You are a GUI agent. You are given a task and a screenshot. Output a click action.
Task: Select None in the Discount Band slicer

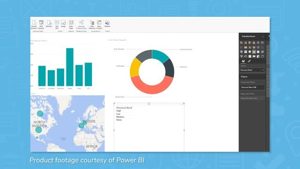pyautogui.click(x=119, y=120)
